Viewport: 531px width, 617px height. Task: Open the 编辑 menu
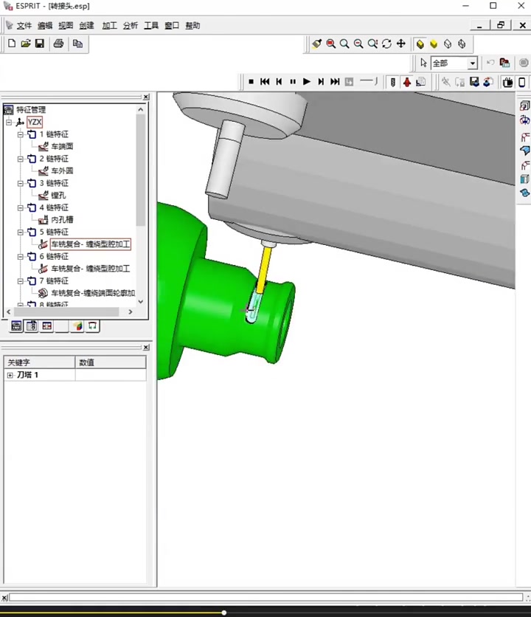click(x=45, y=26)
